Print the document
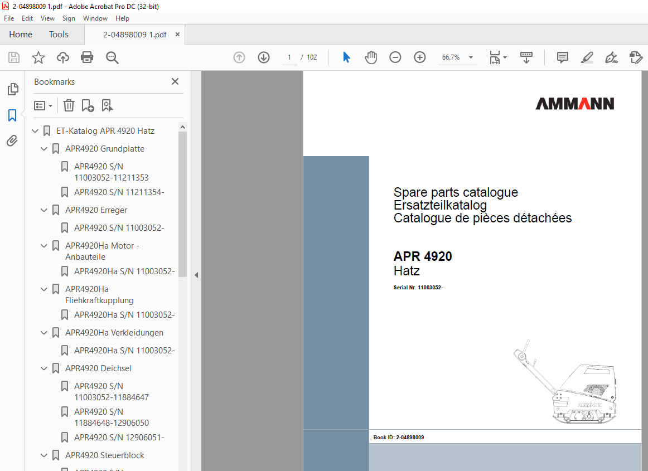The height and width of the screenshot is (471, 648). [87, 57]
